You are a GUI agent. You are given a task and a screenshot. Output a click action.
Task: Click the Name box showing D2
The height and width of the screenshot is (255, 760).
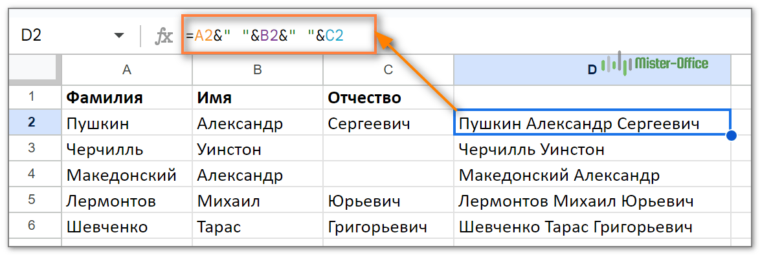click(73, 36)
